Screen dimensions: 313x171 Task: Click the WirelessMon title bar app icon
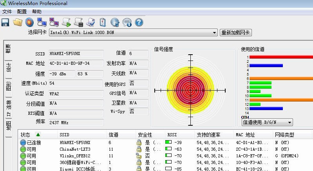[x=4, y=3]
